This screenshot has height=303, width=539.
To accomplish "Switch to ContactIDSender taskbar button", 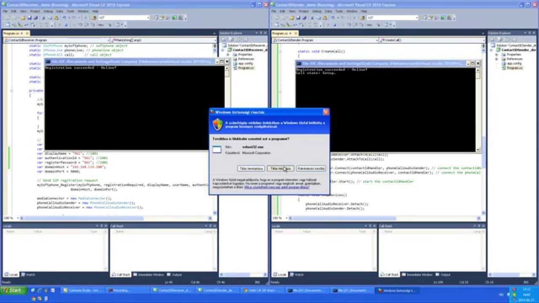I will coord(218,290).
